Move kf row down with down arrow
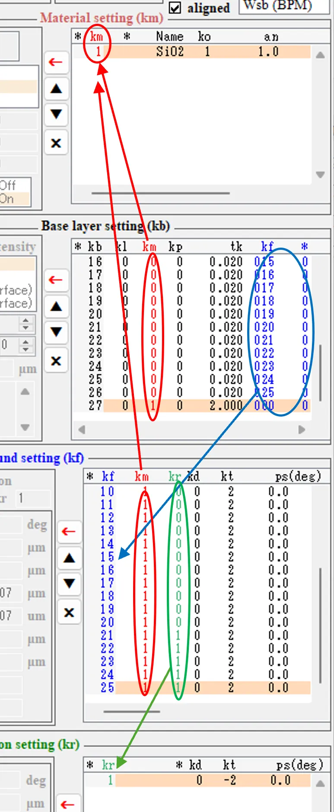 69,584
